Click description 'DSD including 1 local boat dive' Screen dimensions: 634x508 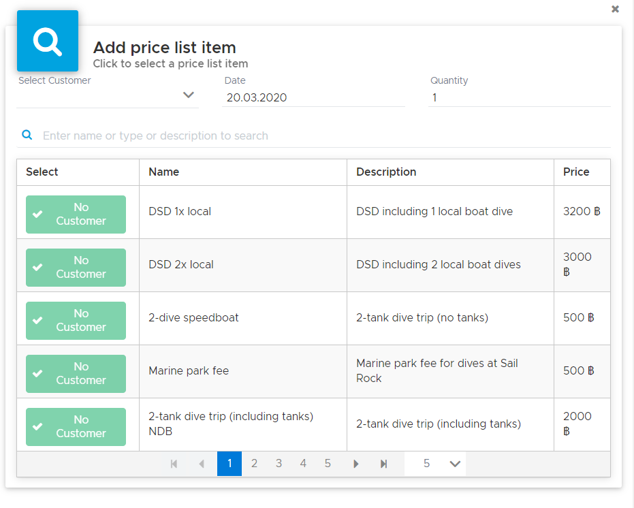coord(434,212)
